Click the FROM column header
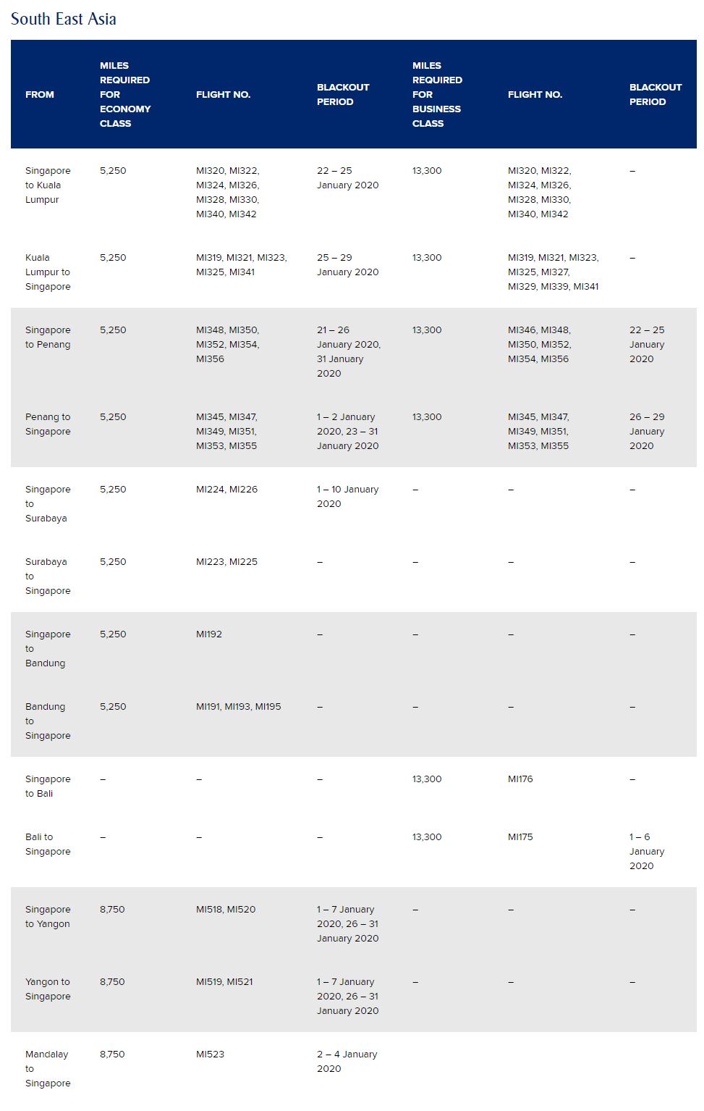 [40, 94]
